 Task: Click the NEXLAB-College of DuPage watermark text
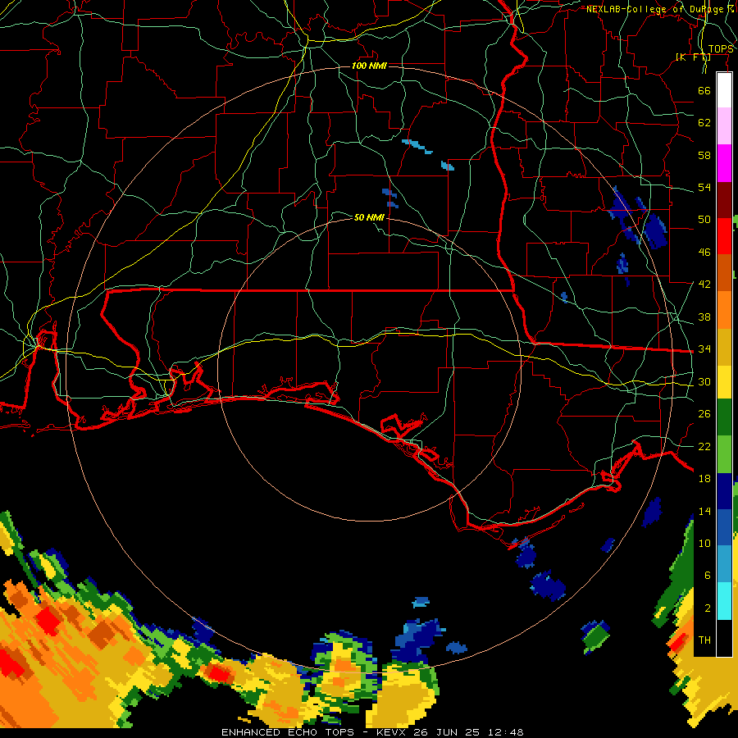(660, 9)
